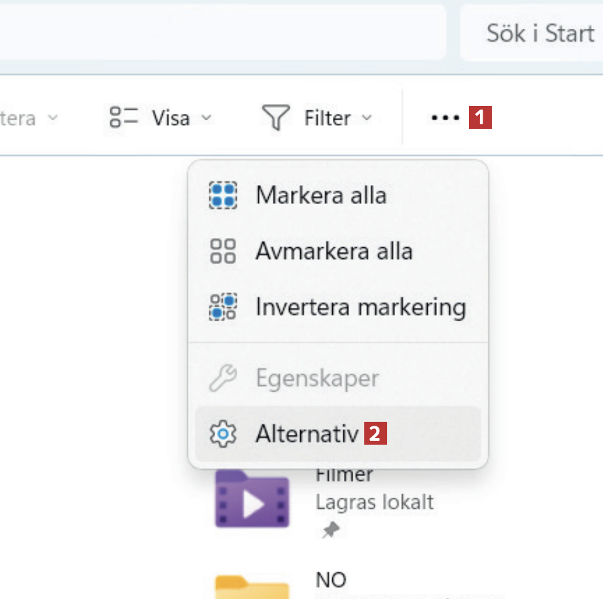Click the gear icon beside Alternativ
This screenshot has height=599, width=603.
pyautogui.click(x=223, y=434)
